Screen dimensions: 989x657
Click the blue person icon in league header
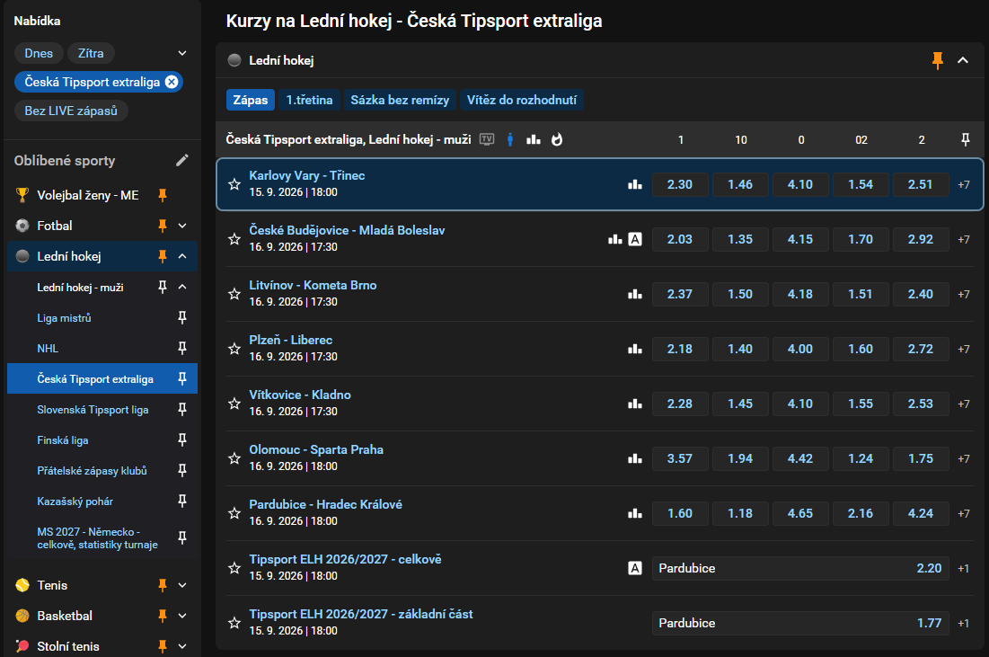point(510,139)
